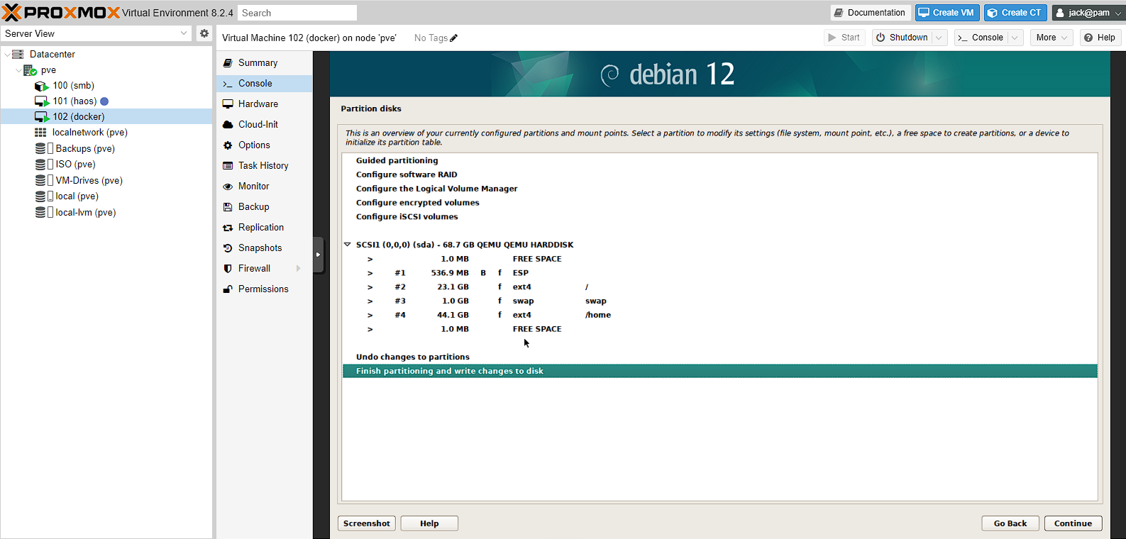Click the pve node icon

(30, 70)
